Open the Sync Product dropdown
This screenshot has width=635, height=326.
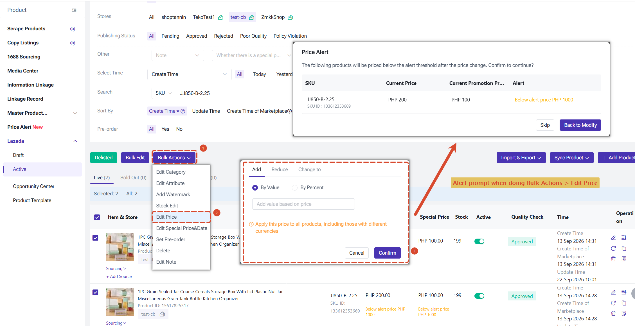coord(571,158)
